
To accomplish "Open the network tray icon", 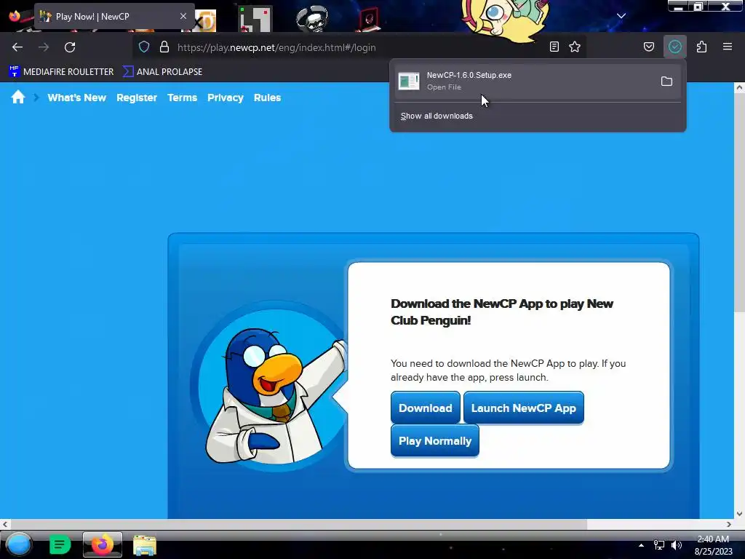I will (658, 545).
